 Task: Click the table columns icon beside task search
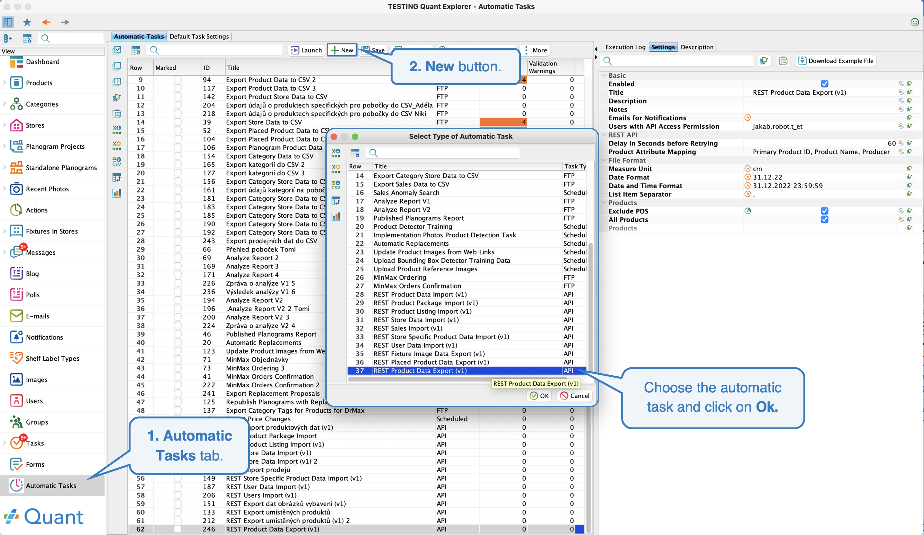pyautogui.click(x=136, y=50)
